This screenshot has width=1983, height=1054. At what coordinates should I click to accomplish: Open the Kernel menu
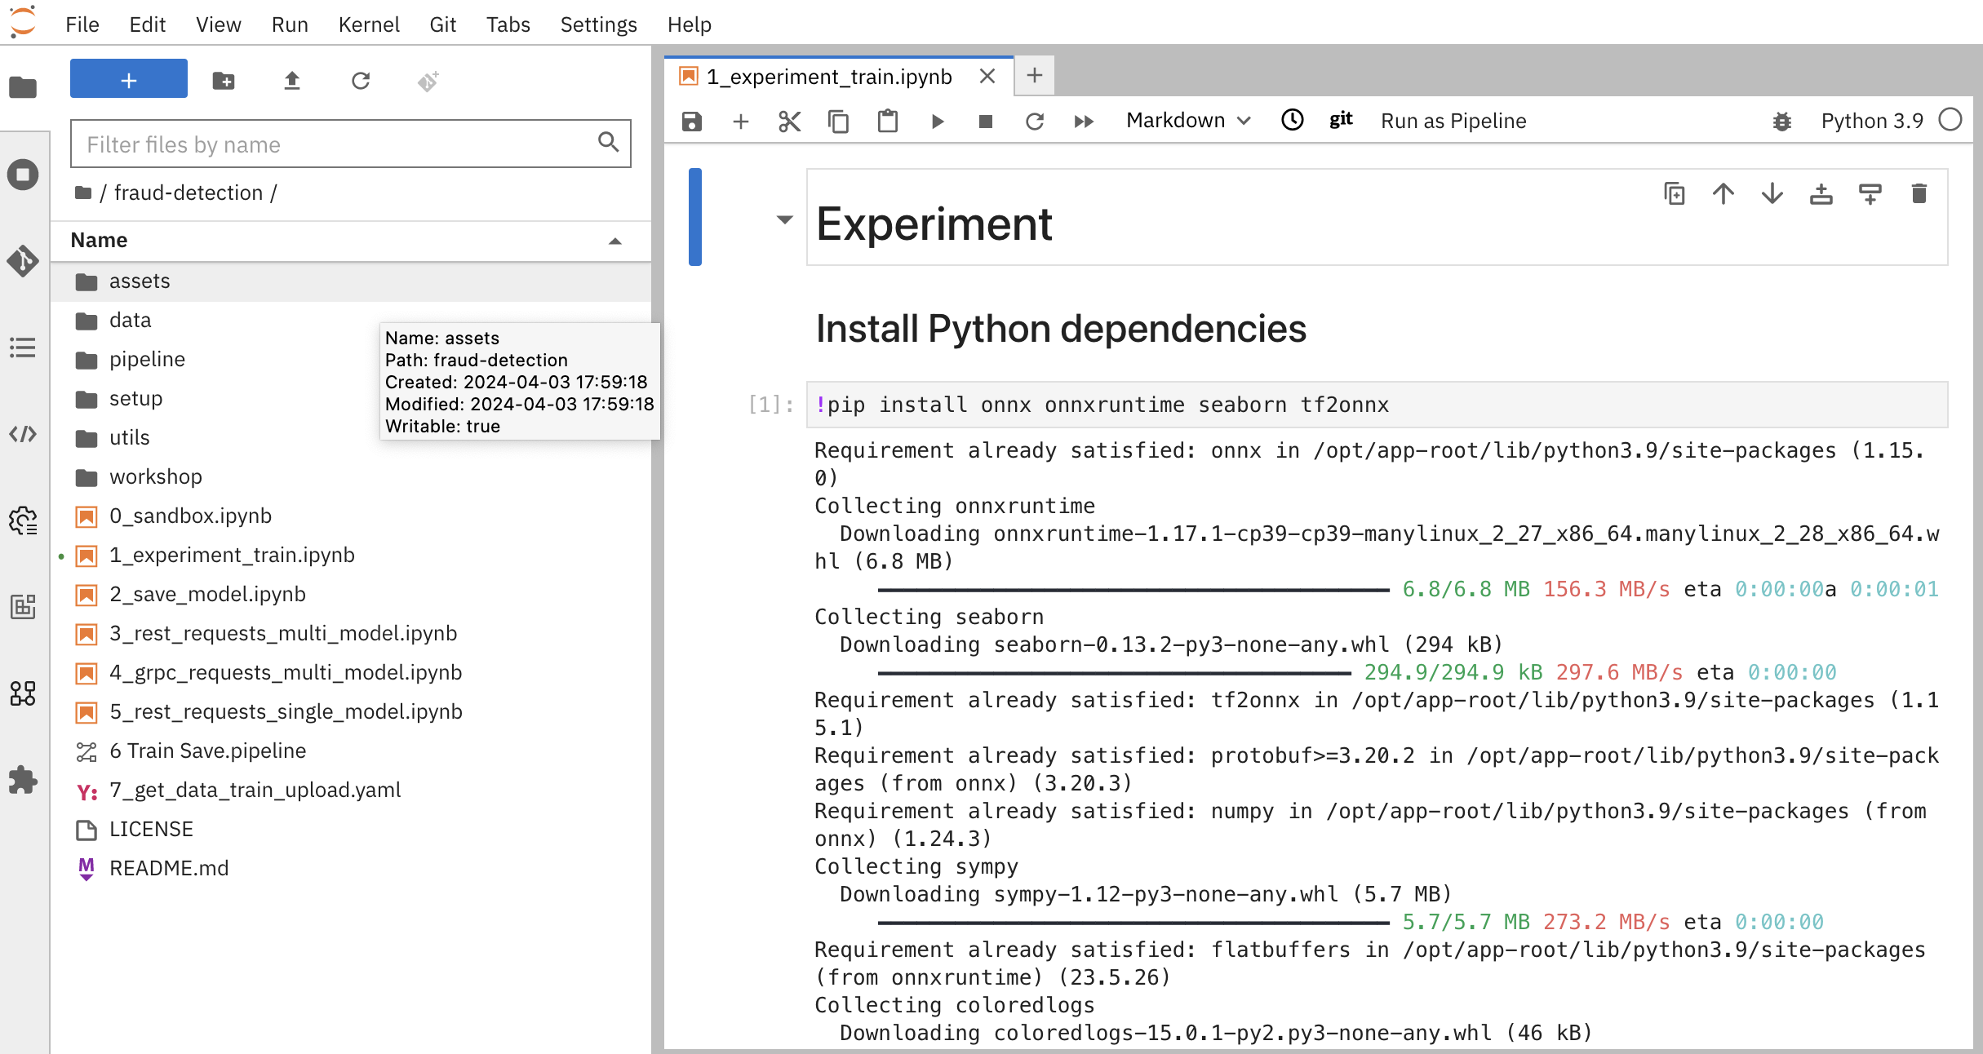click(x=367, y=24)
